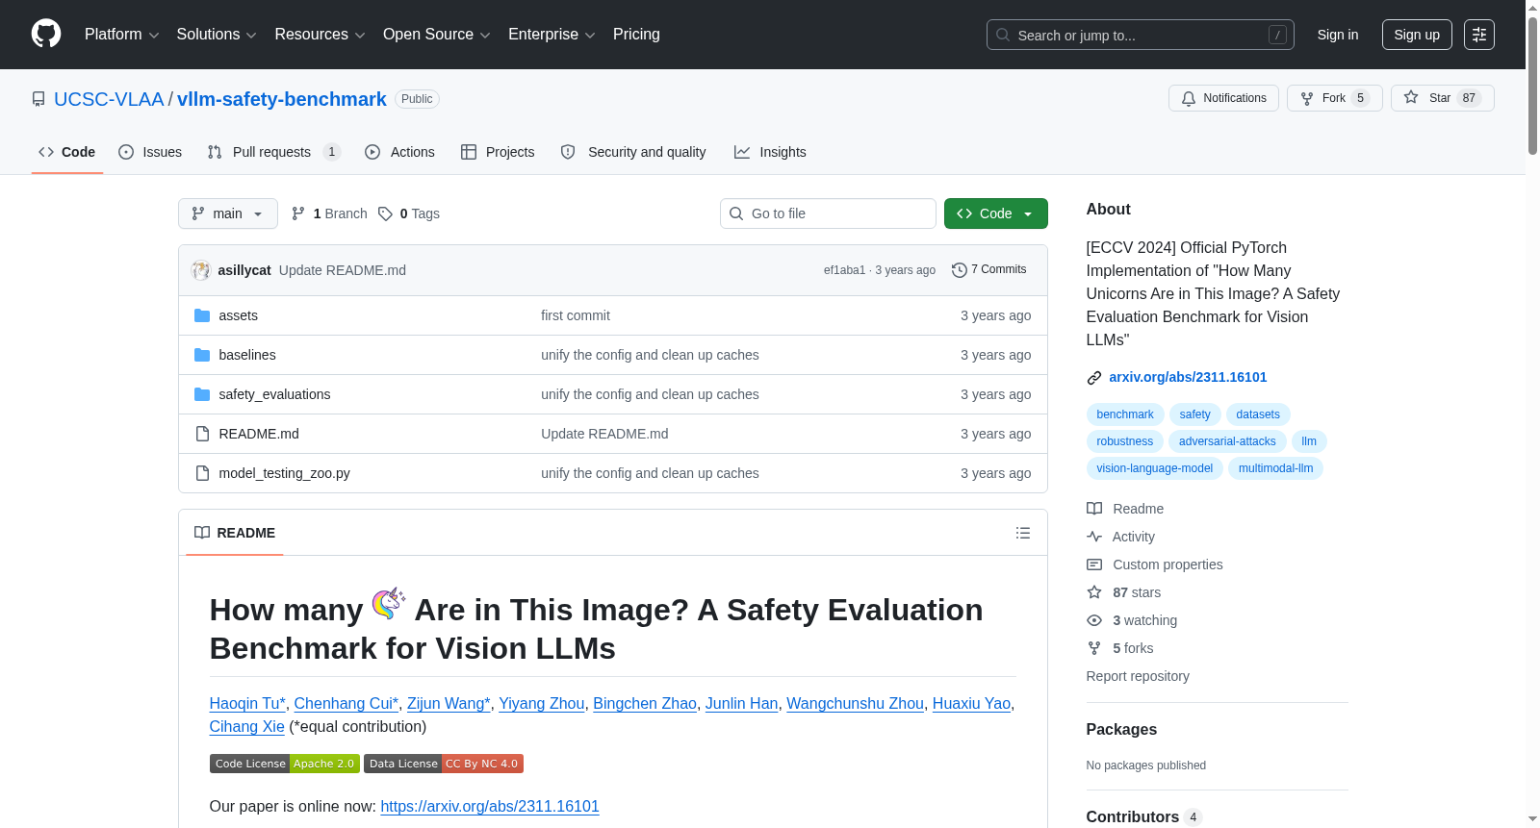Click the model_testing_zoo.py file icon

202,473
